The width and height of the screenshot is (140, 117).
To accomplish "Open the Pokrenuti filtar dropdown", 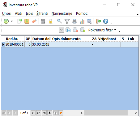I will tap(102, 30).
